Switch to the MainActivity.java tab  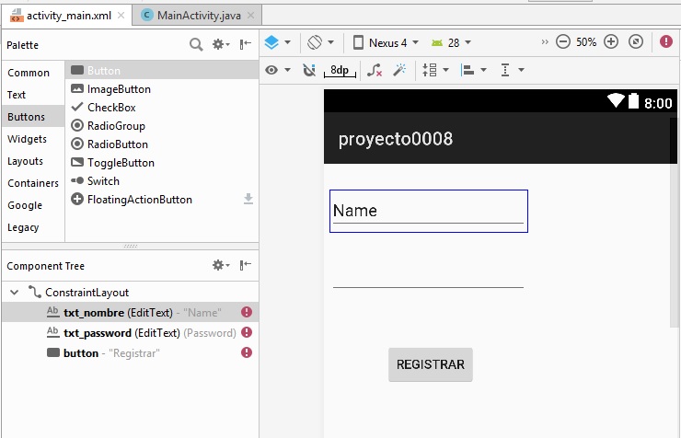(x=200, y=15)
